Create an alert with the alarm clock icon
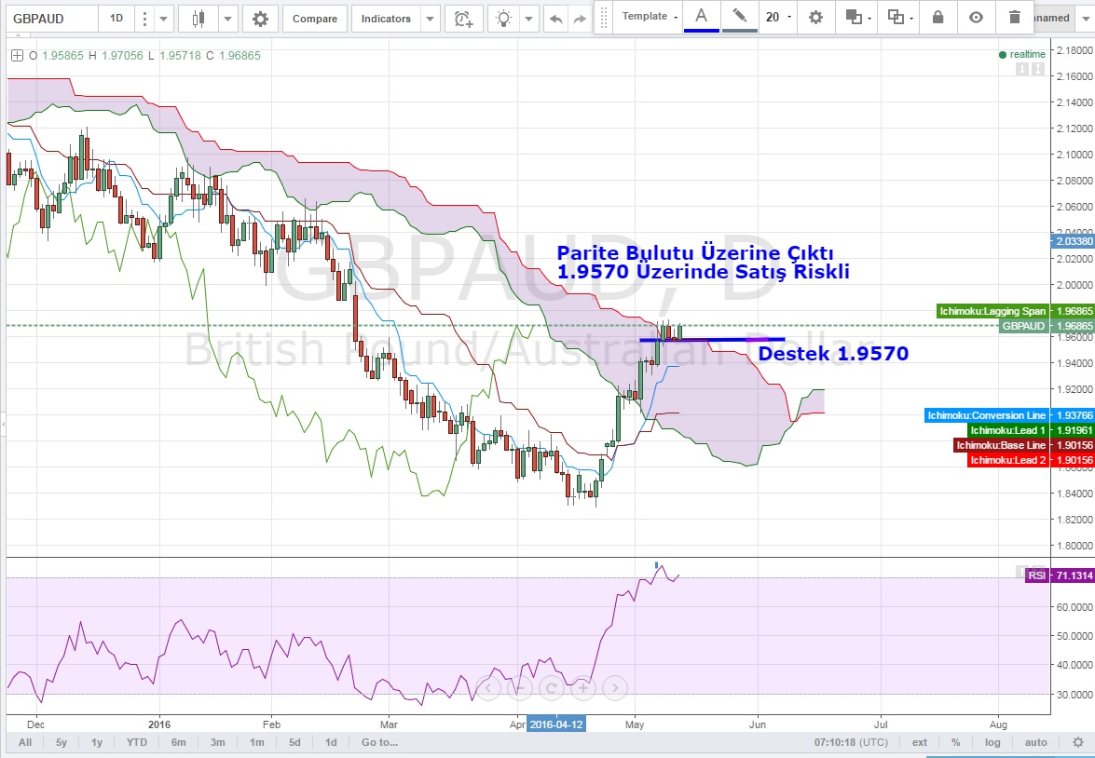This screenshot has width=1095, height=758. tap(463, 19)
